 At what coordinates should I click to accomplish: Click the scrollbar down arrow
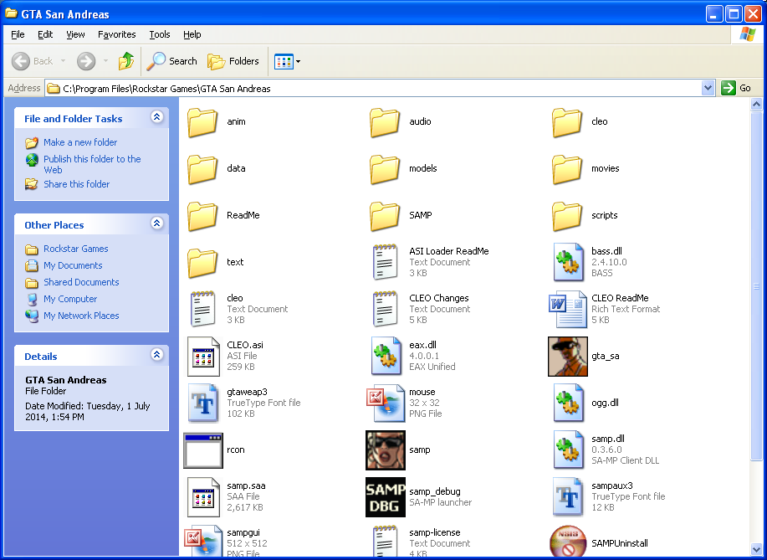(x=756, y=550)
